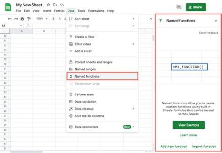Open the Tools menu

click(x=81, y=11)
